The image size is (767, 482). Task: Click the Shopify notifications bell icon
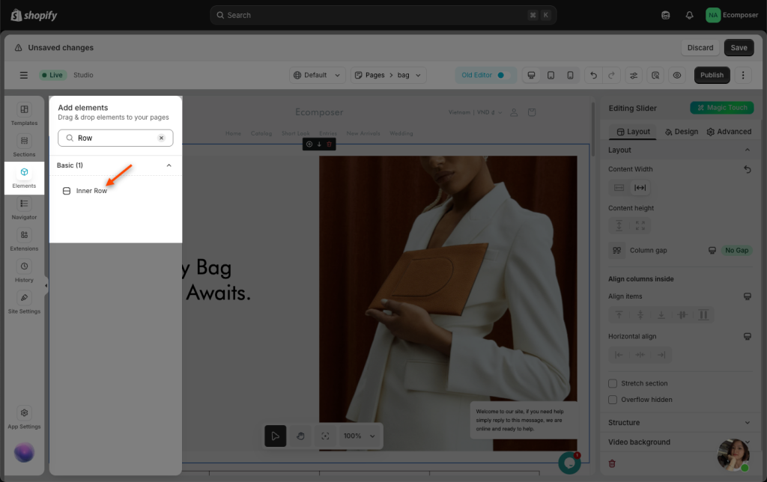coord(689,15)
